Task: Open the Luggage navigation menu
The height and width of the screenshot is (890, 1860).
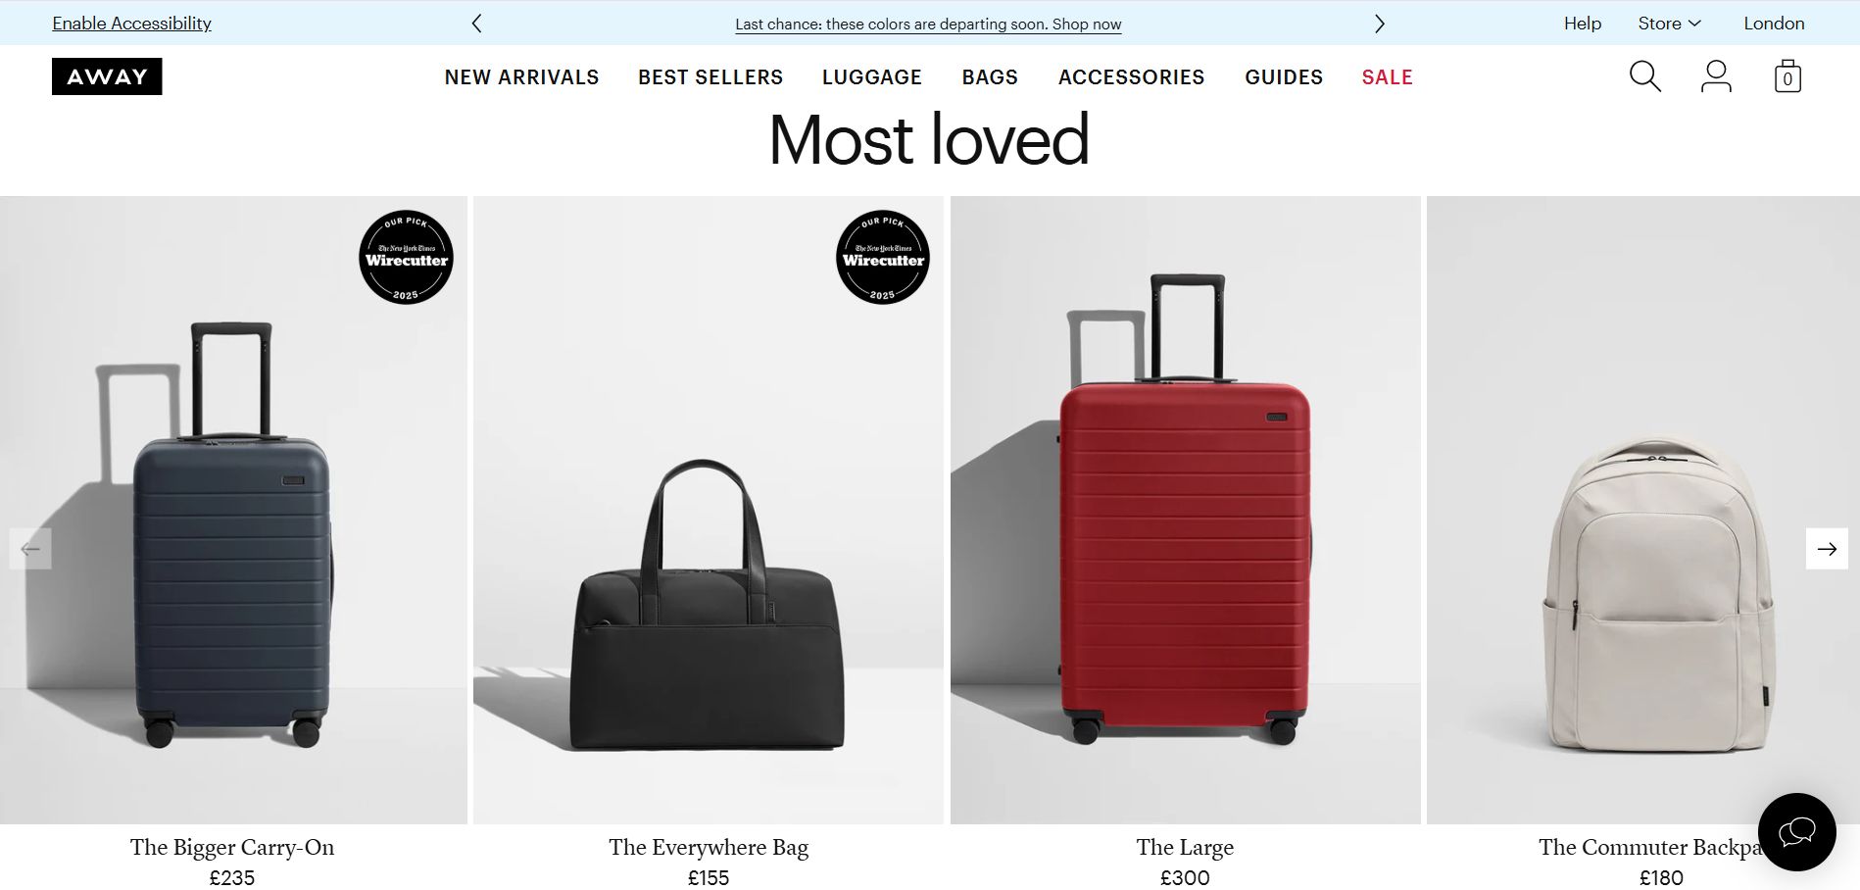Action: 872,77
